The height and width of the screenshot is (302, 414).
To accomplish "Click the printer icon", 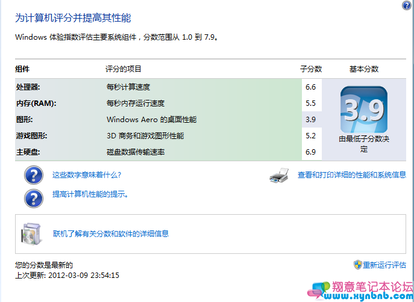I will [279, 175].
